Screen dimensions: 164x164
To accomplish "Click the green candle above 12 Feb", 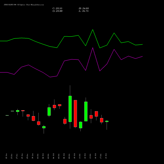I will tap(86, 112).
